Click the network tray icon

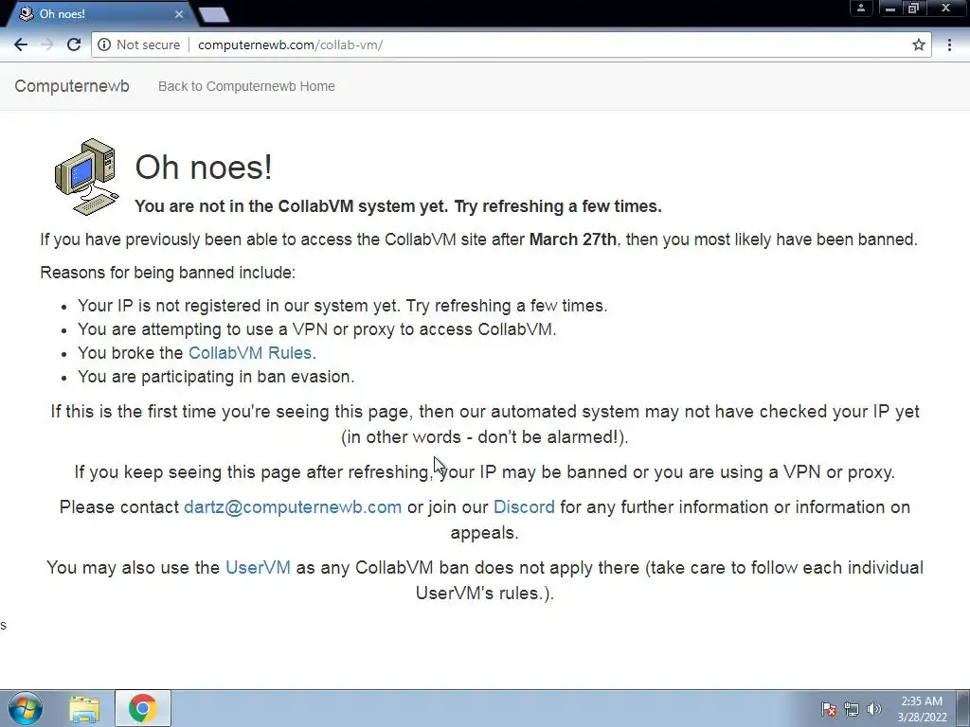(852, 709)
